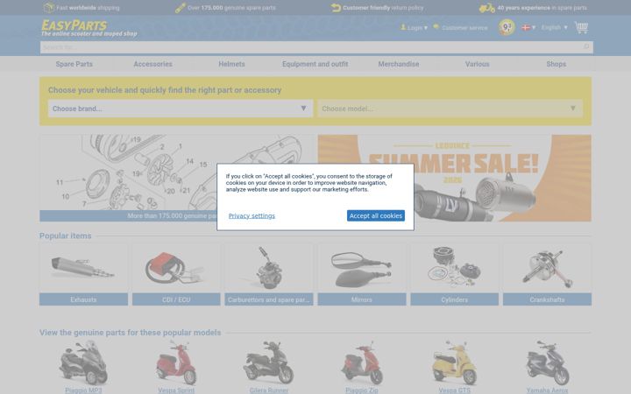Click the Mirrors label
Viewport: 631px width, 394px height.
pyautogui.click(x=362, y=299)
